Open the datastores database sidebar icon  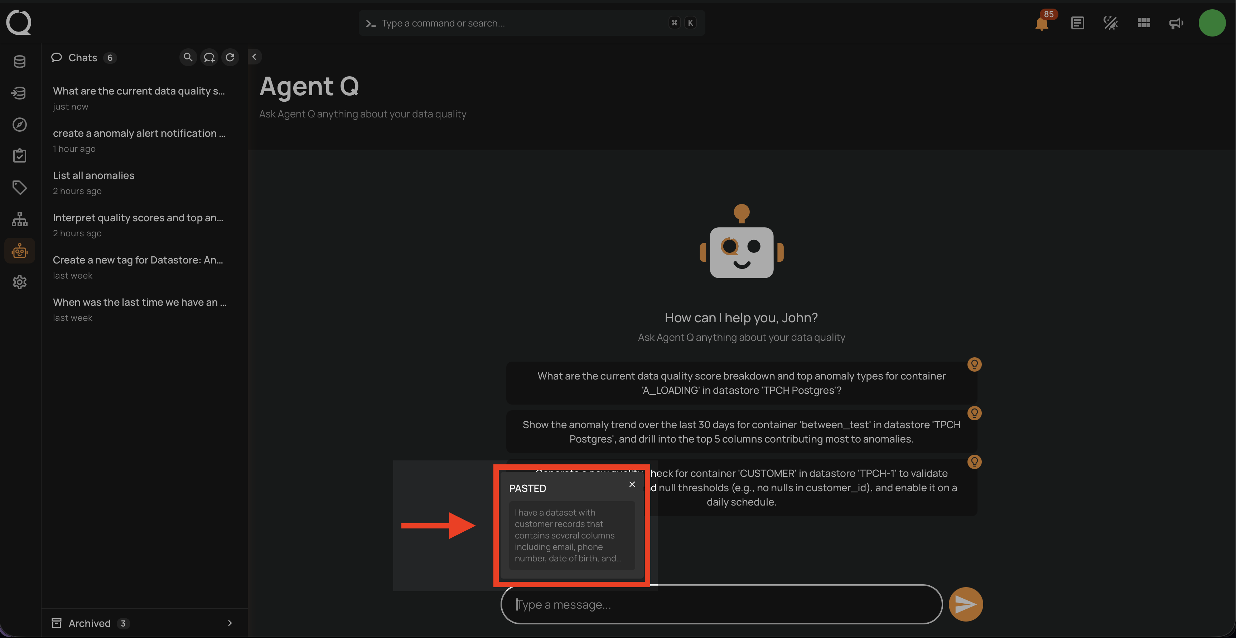pyautogui.click(x=20, y=62)
